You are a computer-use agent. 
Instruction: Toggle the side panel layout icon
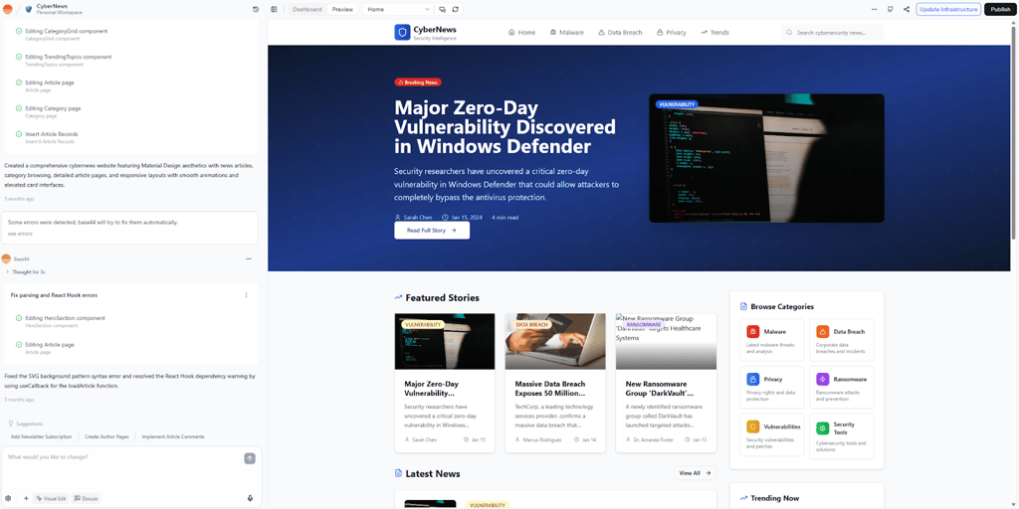[x=274, y=9]
